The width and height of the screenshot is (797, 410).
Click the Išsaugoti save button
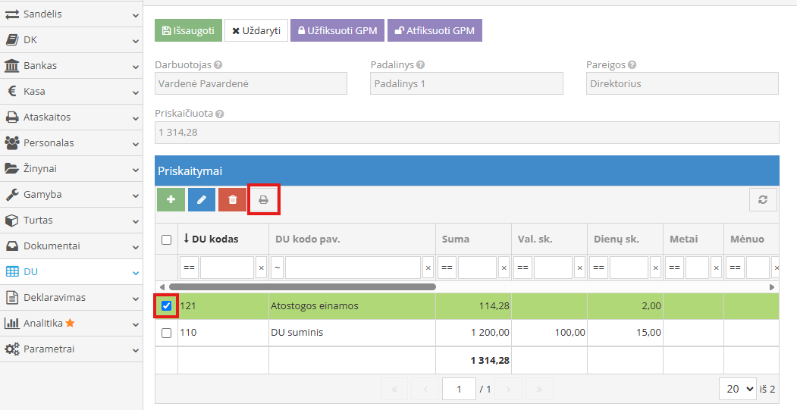(x=188, y=30)
